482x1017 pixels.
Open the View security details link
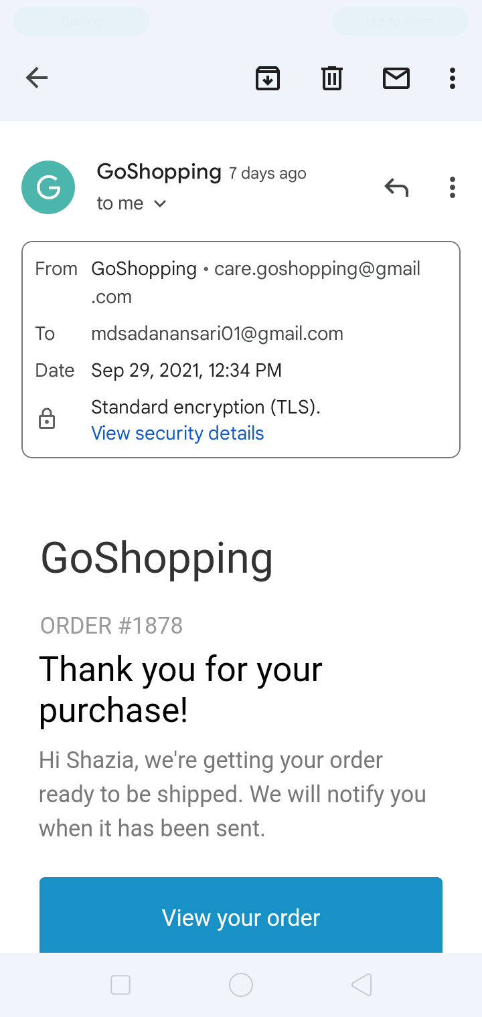177,434
